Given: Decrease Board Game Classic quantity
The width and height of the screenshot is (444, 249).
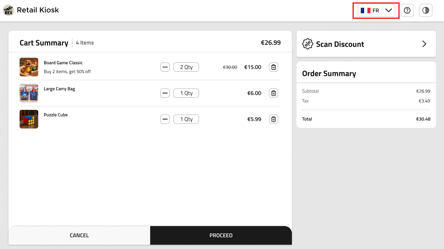Looking at the screenshot, I should [x=165, y=67].
